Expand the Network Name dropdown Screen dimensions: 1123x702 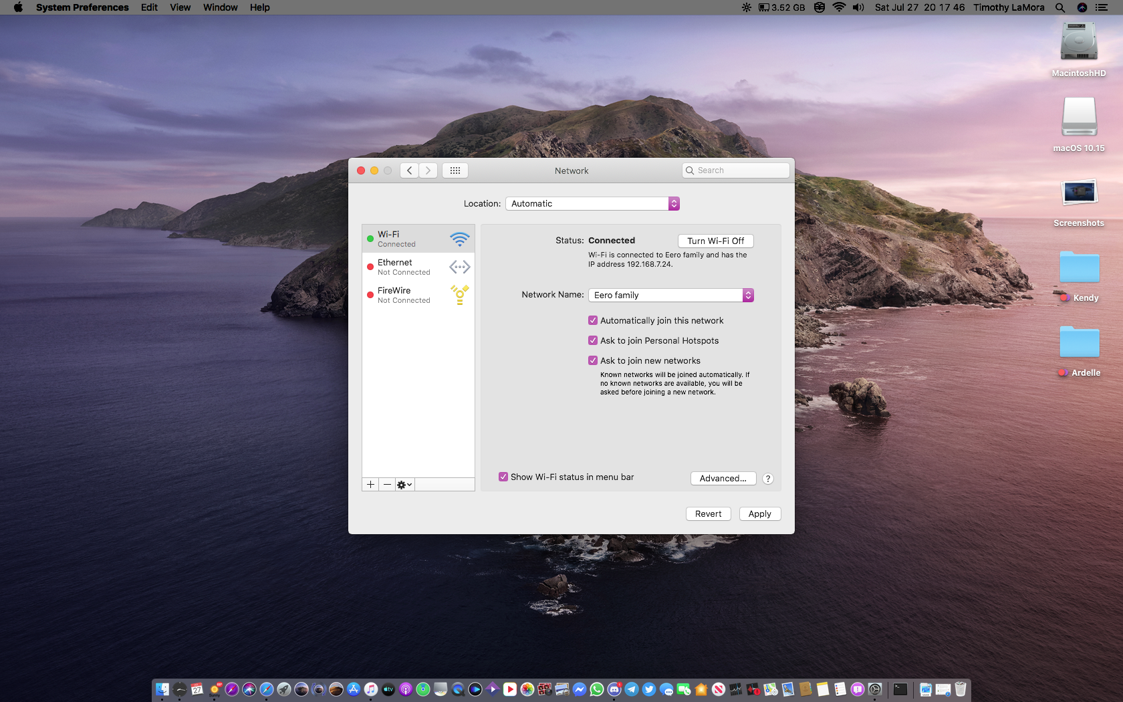pos(671,295)
